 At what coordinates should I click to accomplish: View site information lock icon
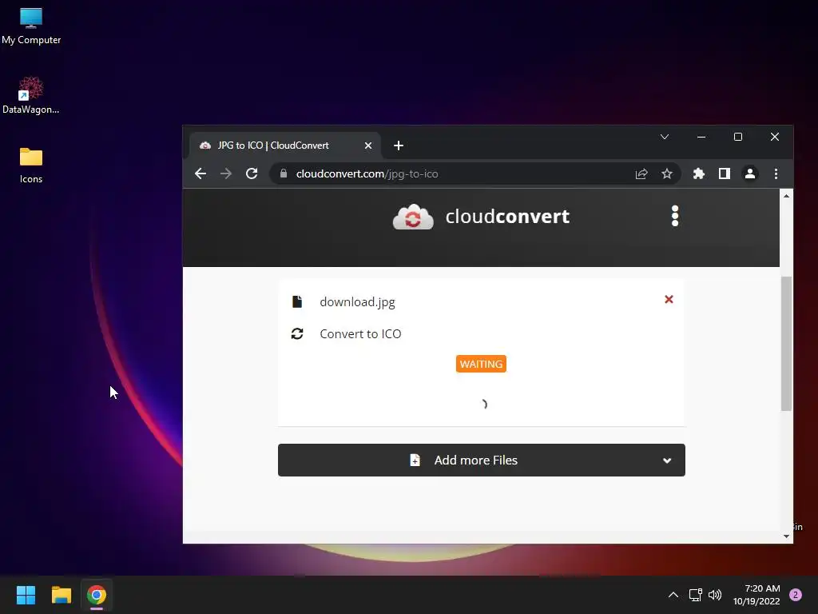coord(284,173)
